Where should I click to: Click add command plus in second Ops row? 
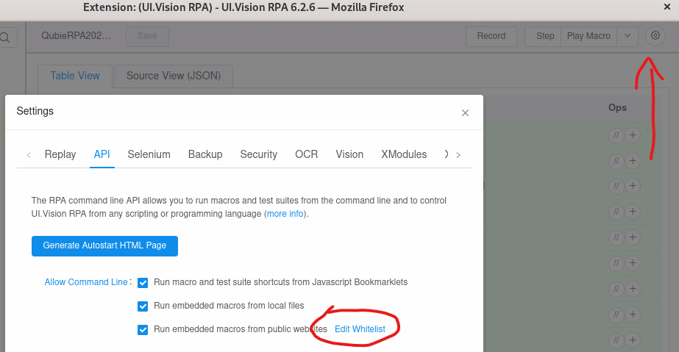pos(633,161)
